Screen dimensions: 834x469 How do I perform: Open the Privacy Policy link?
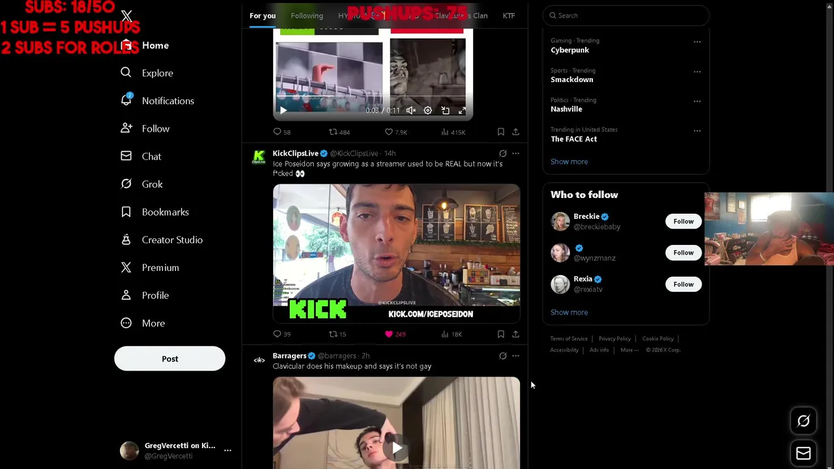(614, 339)
